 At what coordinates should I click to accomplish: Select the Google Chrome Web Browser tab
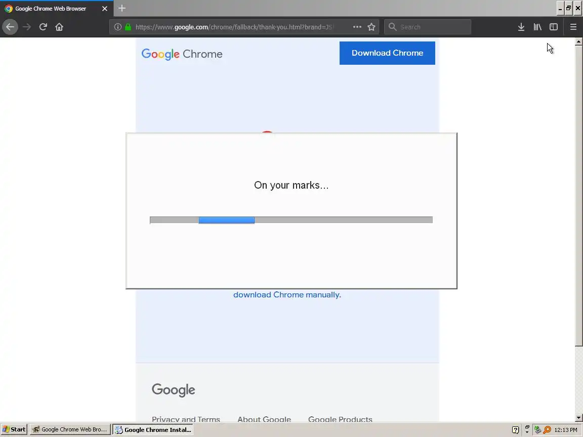coord(57,9)
